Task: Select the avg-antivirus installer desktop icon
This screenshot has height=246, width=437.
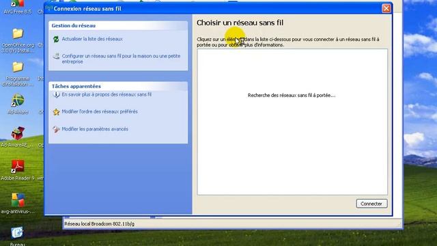Action: click(x=18, y=204)
